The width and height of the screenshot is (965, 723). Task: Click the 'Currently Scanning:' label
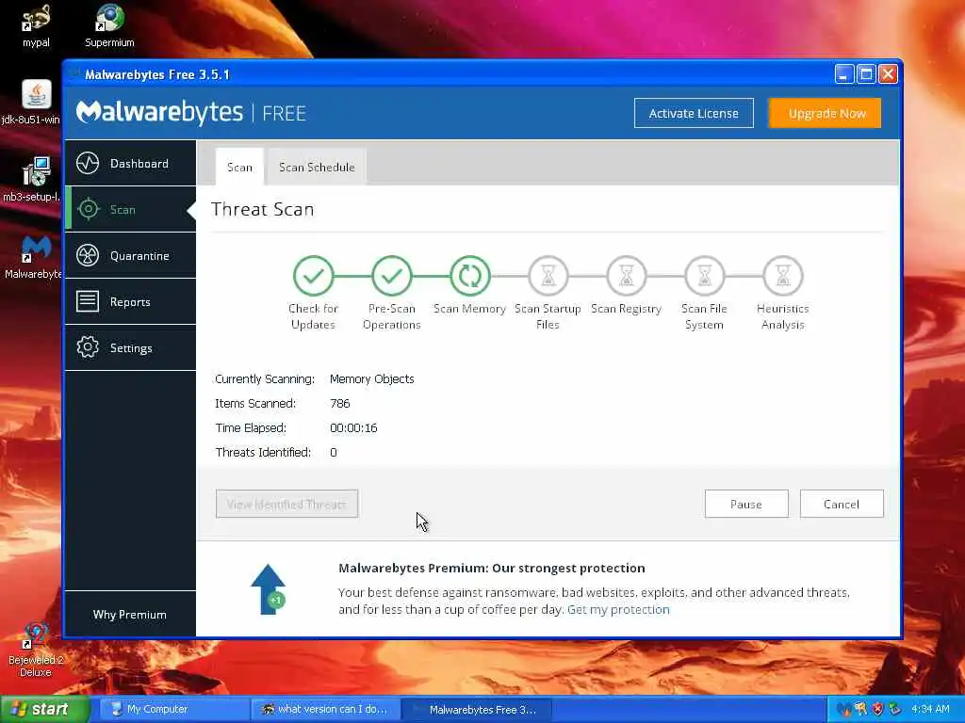265,378
